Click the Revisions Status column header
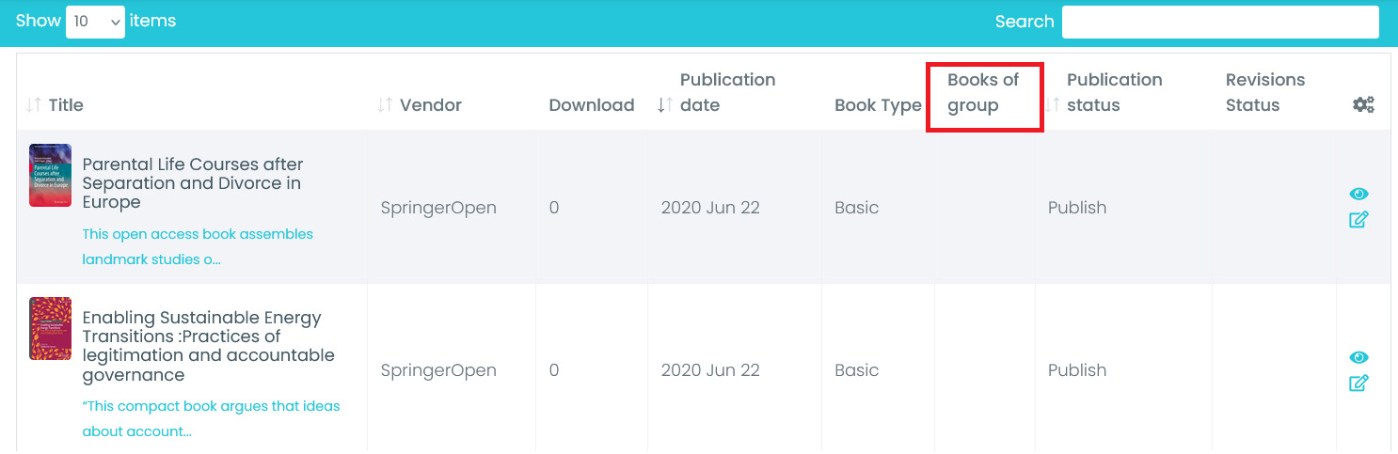Viewport: 1398px width, 454px height. click(1264, 93)
